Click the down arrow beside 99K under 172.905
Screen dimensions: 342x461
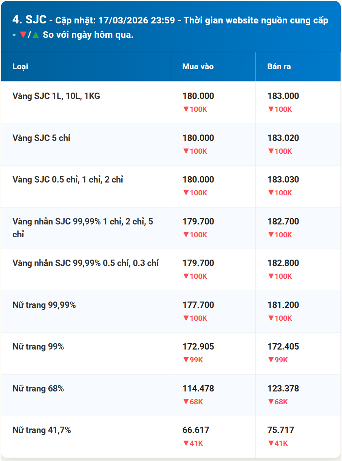(x=186, y=360)
